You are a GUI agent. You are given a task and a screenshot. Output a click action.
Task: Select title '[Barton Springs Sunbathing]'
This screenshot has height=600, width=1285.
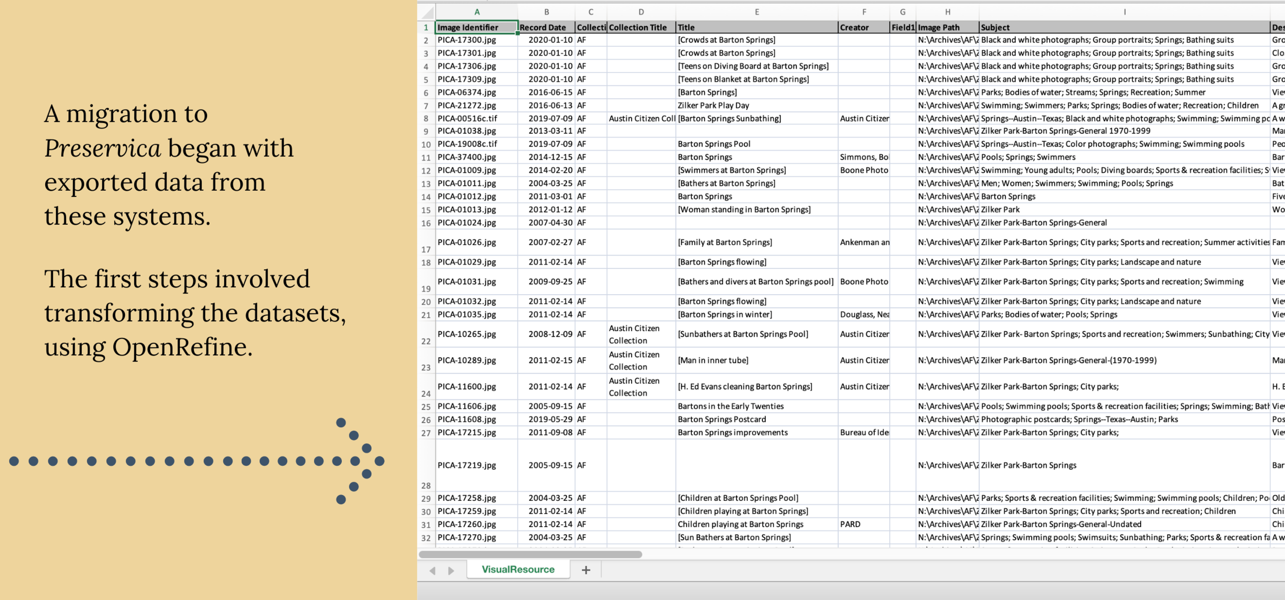click(757, 118)
